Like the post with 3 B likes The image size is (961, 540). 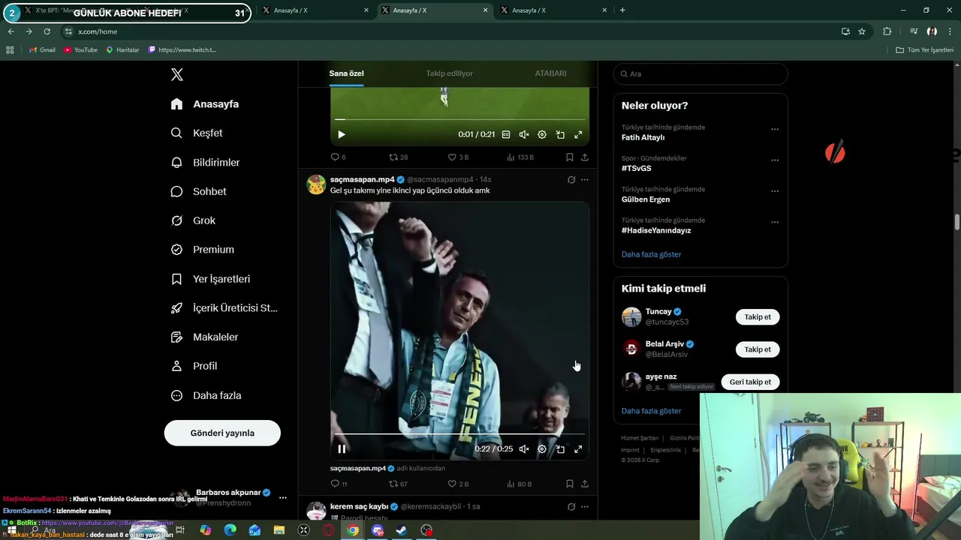click(458, 157)
